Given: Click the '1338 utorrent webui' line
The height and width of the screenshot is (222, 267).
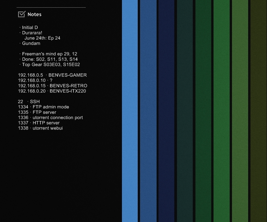Looking at the screenshot, I should (x=40, y=128).
